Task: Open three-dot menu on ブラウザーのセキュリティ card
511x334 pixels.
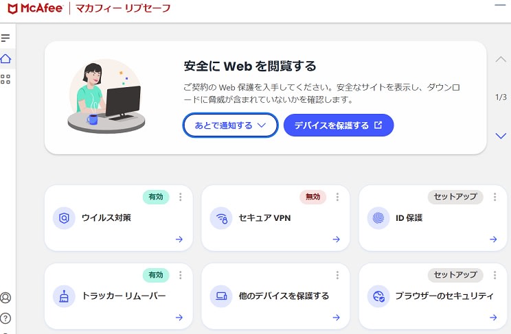Action: (x=495, y=275)
